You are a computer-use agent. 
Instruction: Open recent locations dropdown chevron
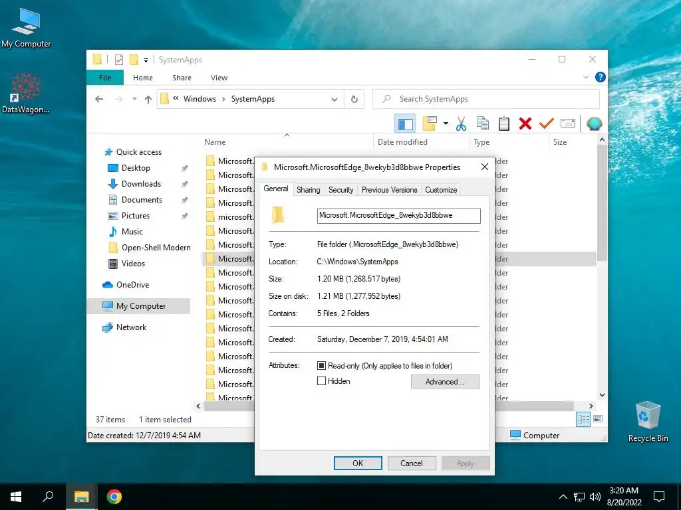(x=134, y=99)
